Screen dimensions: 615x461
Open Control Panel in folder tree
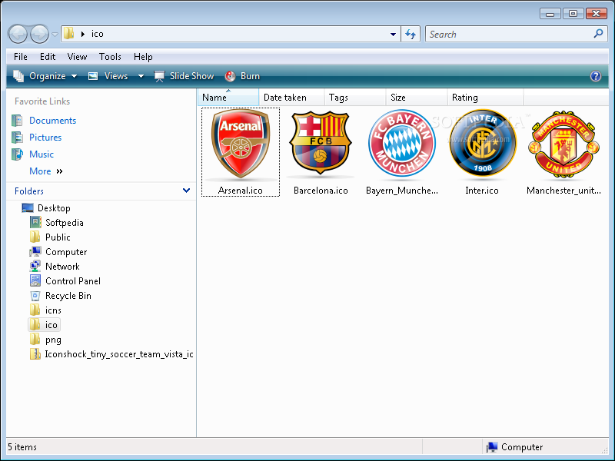pyautogui.click(x=73, y=281)
